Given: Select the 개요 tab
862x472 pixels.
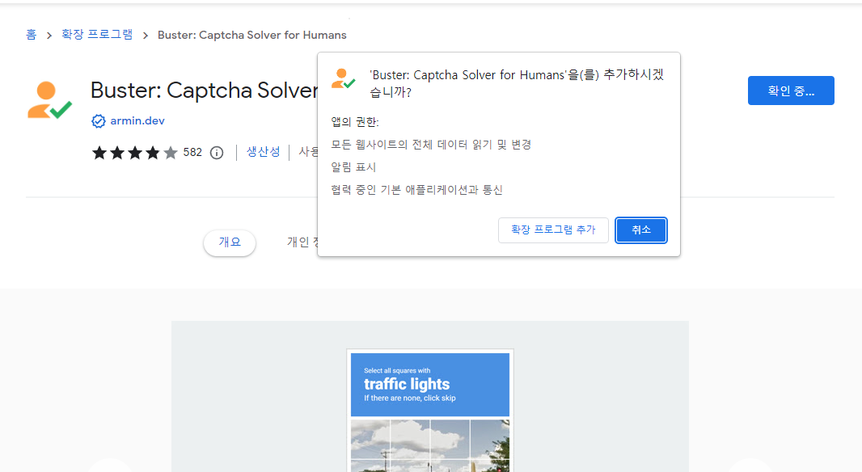Looking at the screenshot, I should [230, 242].
